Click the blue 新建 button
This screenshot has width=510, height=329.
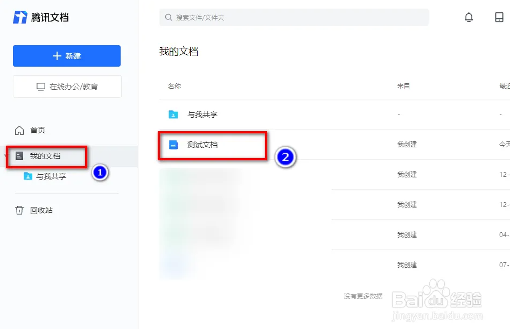67,56
